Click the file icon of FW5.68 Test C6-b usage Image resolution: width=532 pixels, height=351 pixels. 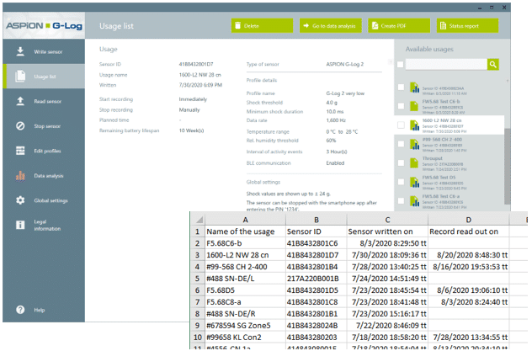point(414,106)
